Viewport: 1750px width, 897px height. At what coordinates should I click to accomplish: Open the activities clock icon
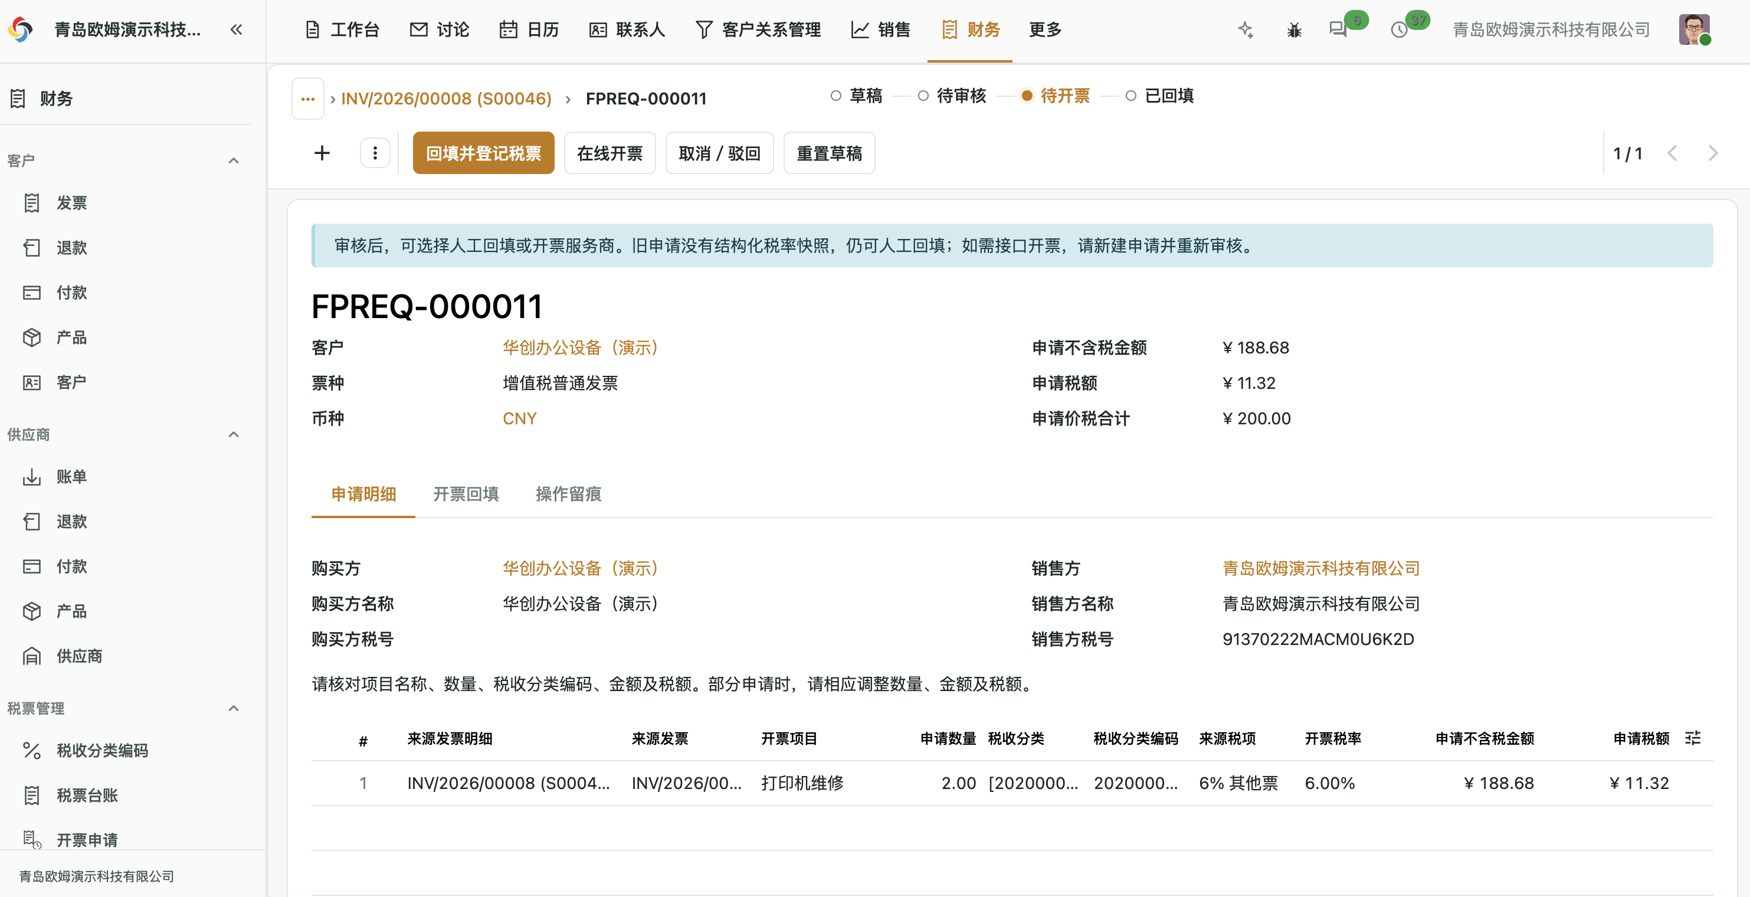click(x=1399, y=30)
